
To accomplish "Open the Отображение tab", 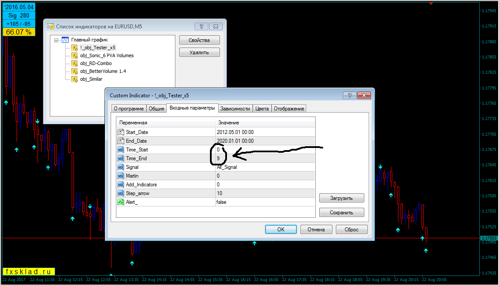I will click(289, 109).
